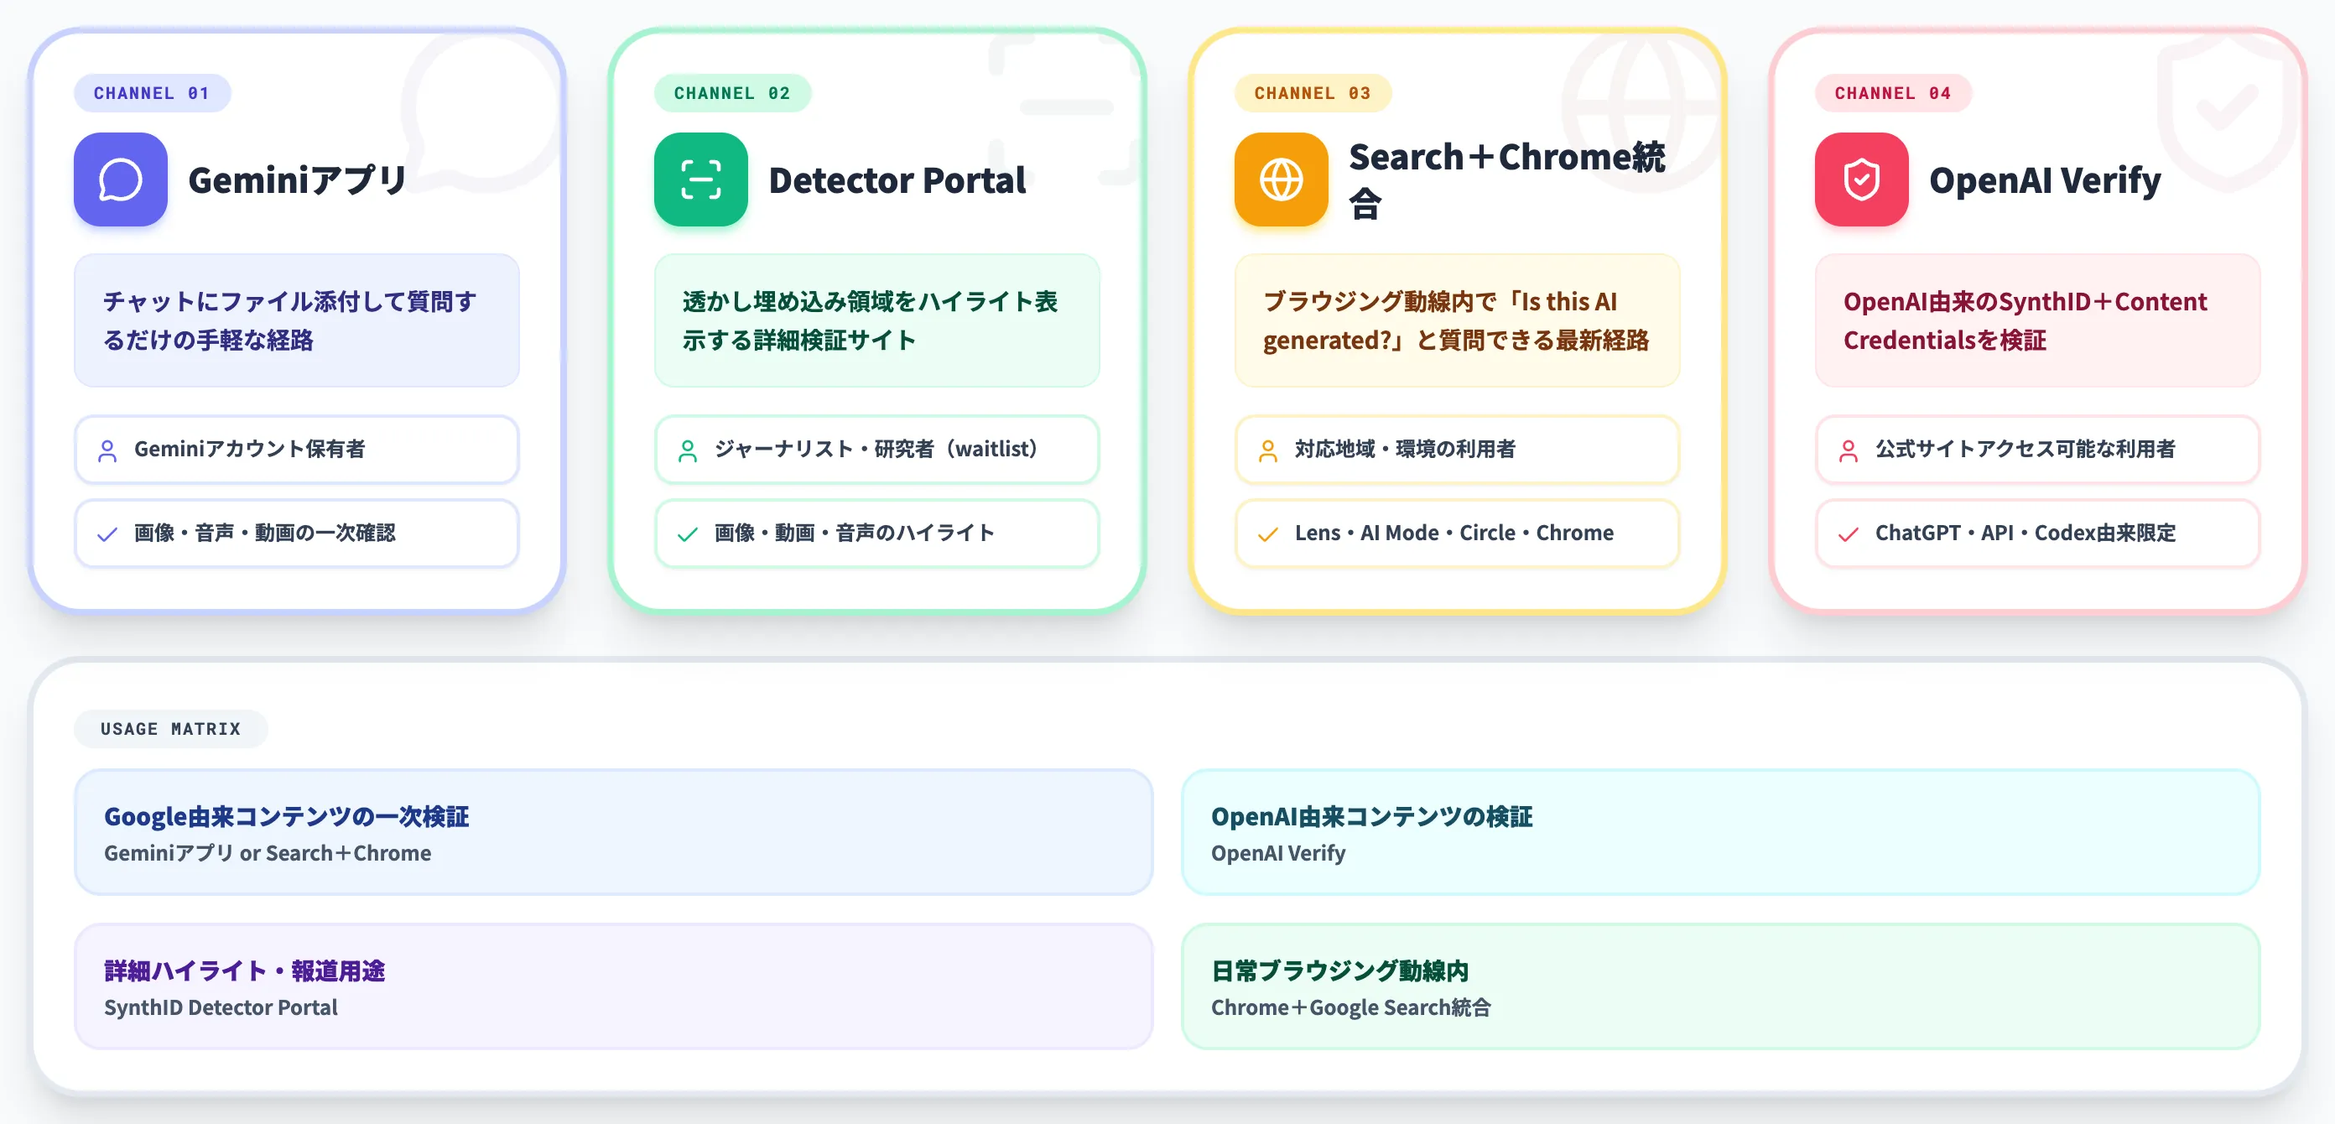Image resolution: width=2335 pixels, height=1124 pixels.
Task: Click the user icon beside Geminiアカウント保有者
Action: (107, 450)
